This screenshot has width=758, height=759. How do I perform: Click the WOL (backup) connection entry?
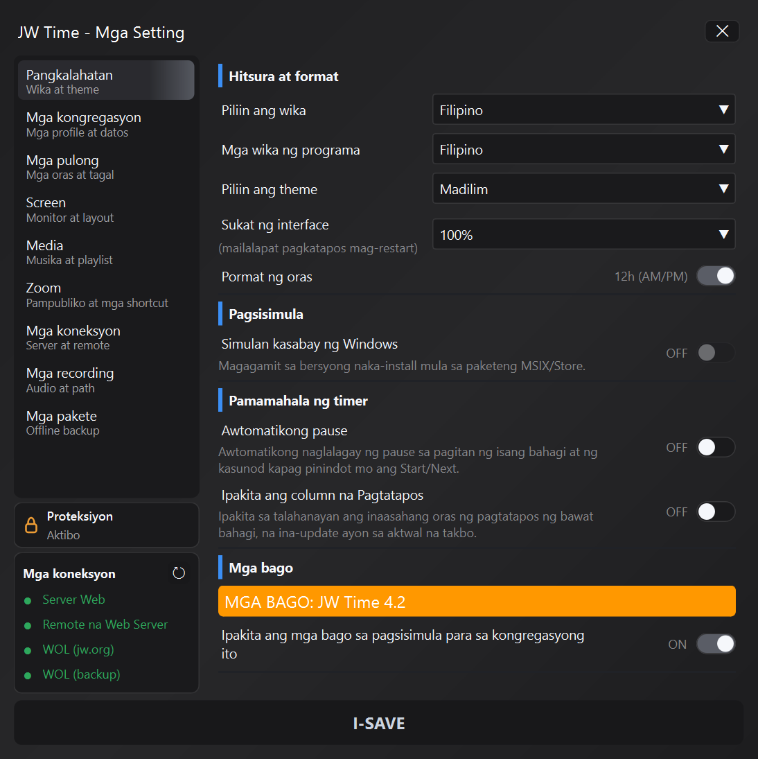coord(81,674)
